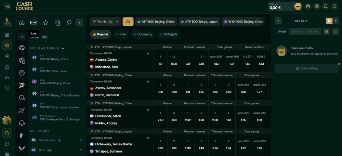Open the sports basketball icon in left rail
The image size is (342, 156).
(7, 45)
